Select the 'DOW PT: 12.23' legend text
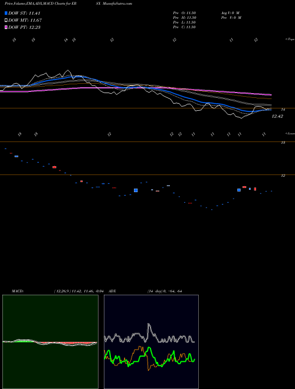 [24, 27]
